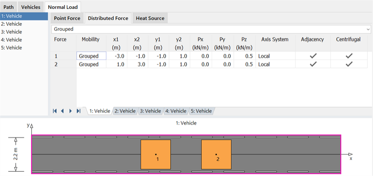Jump to first sheet navigation arrow
Viewport: 373px width, 176px height.
(x=55, y=111)
